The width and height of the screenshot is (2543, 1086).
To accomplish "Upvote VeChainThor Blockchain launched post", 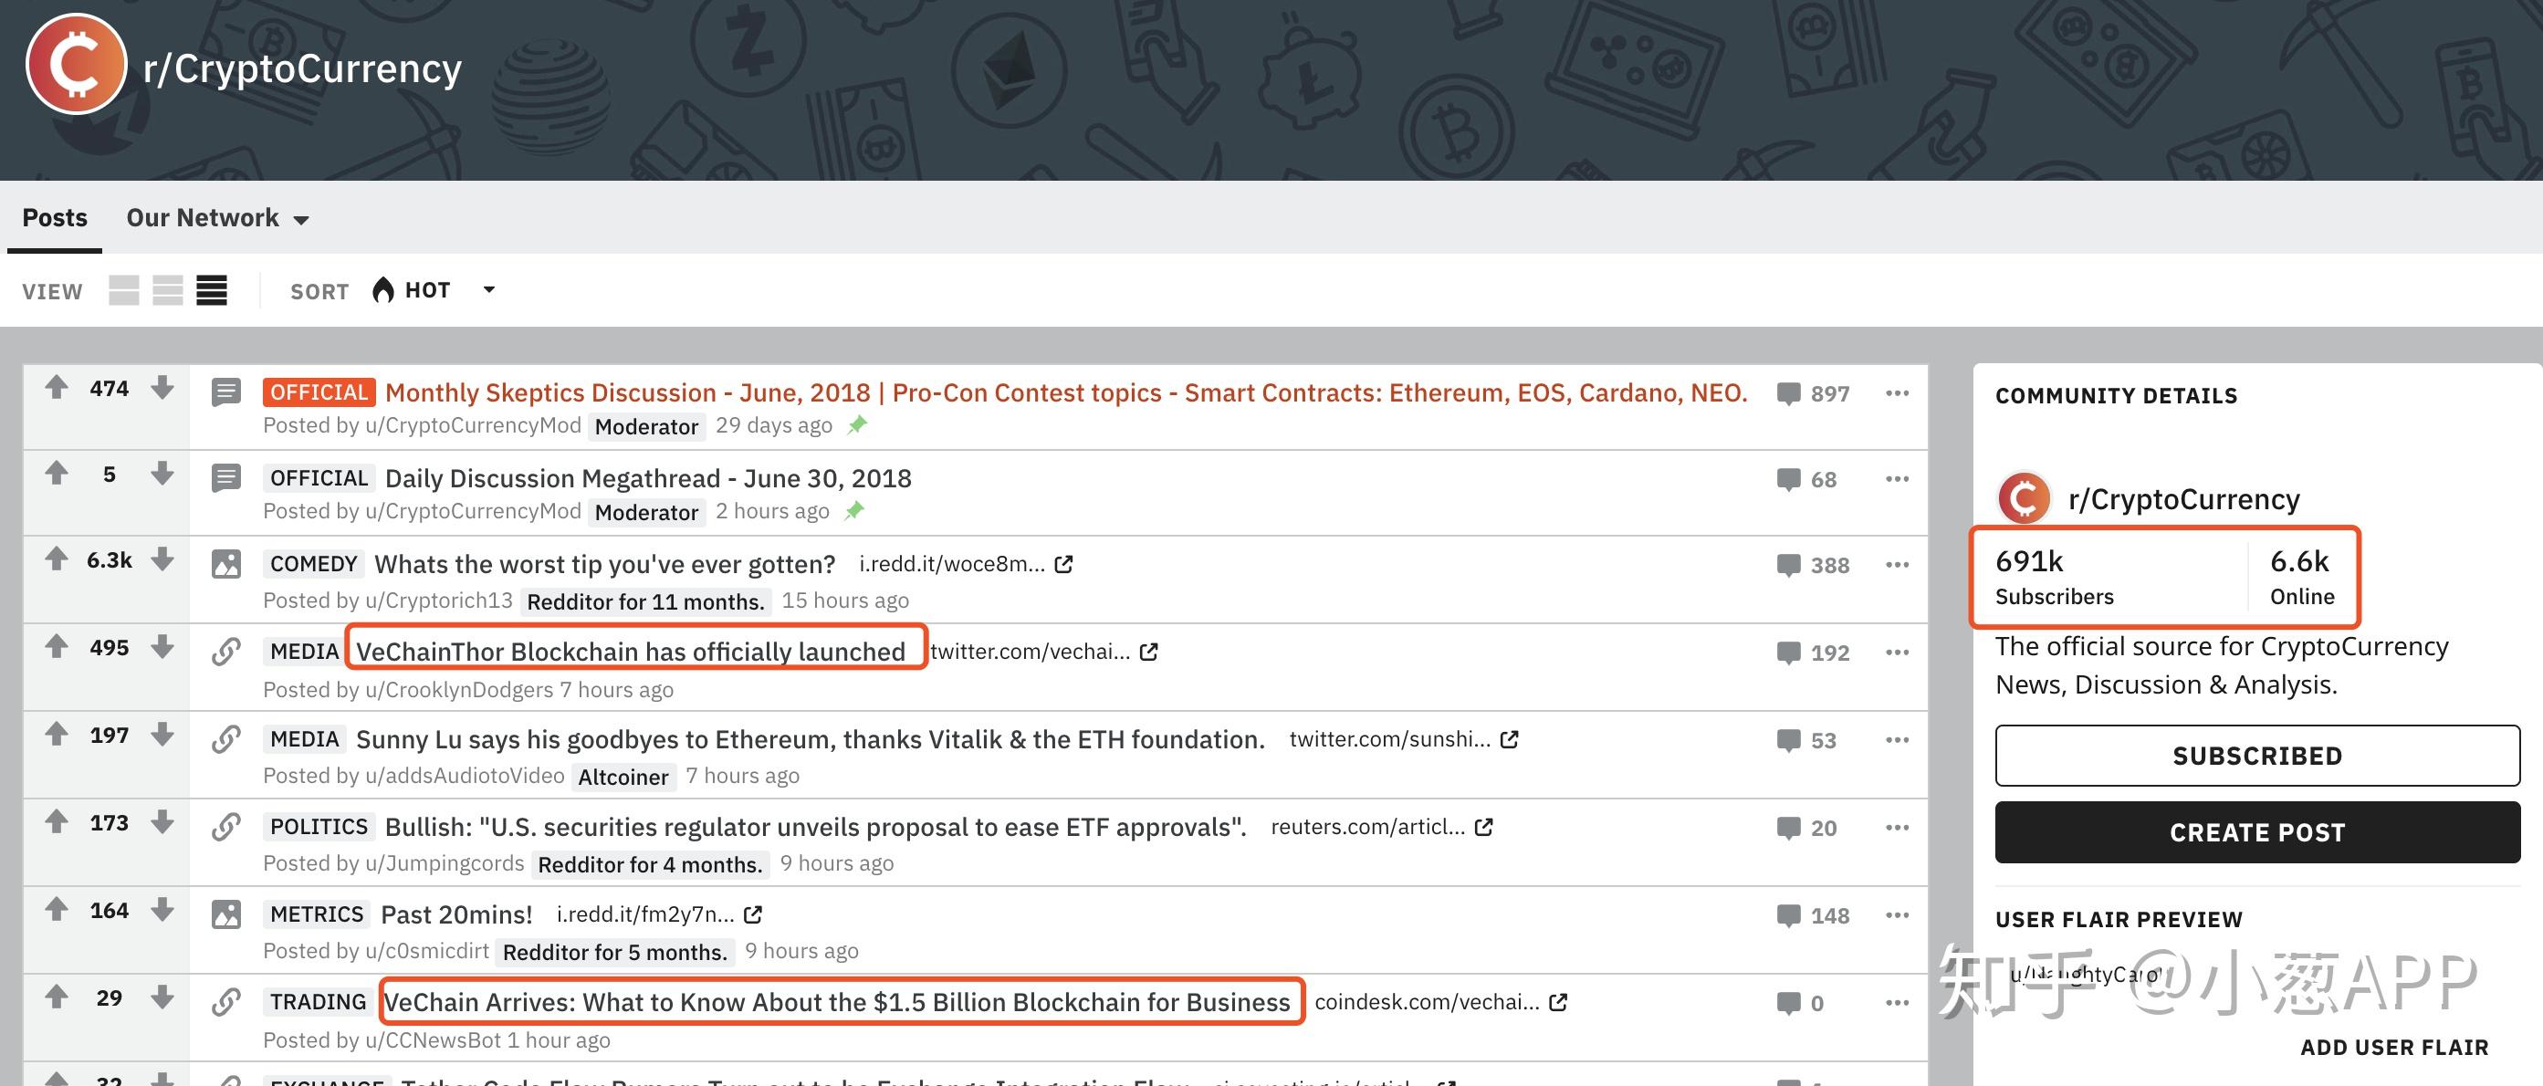I will pos(57,647).
